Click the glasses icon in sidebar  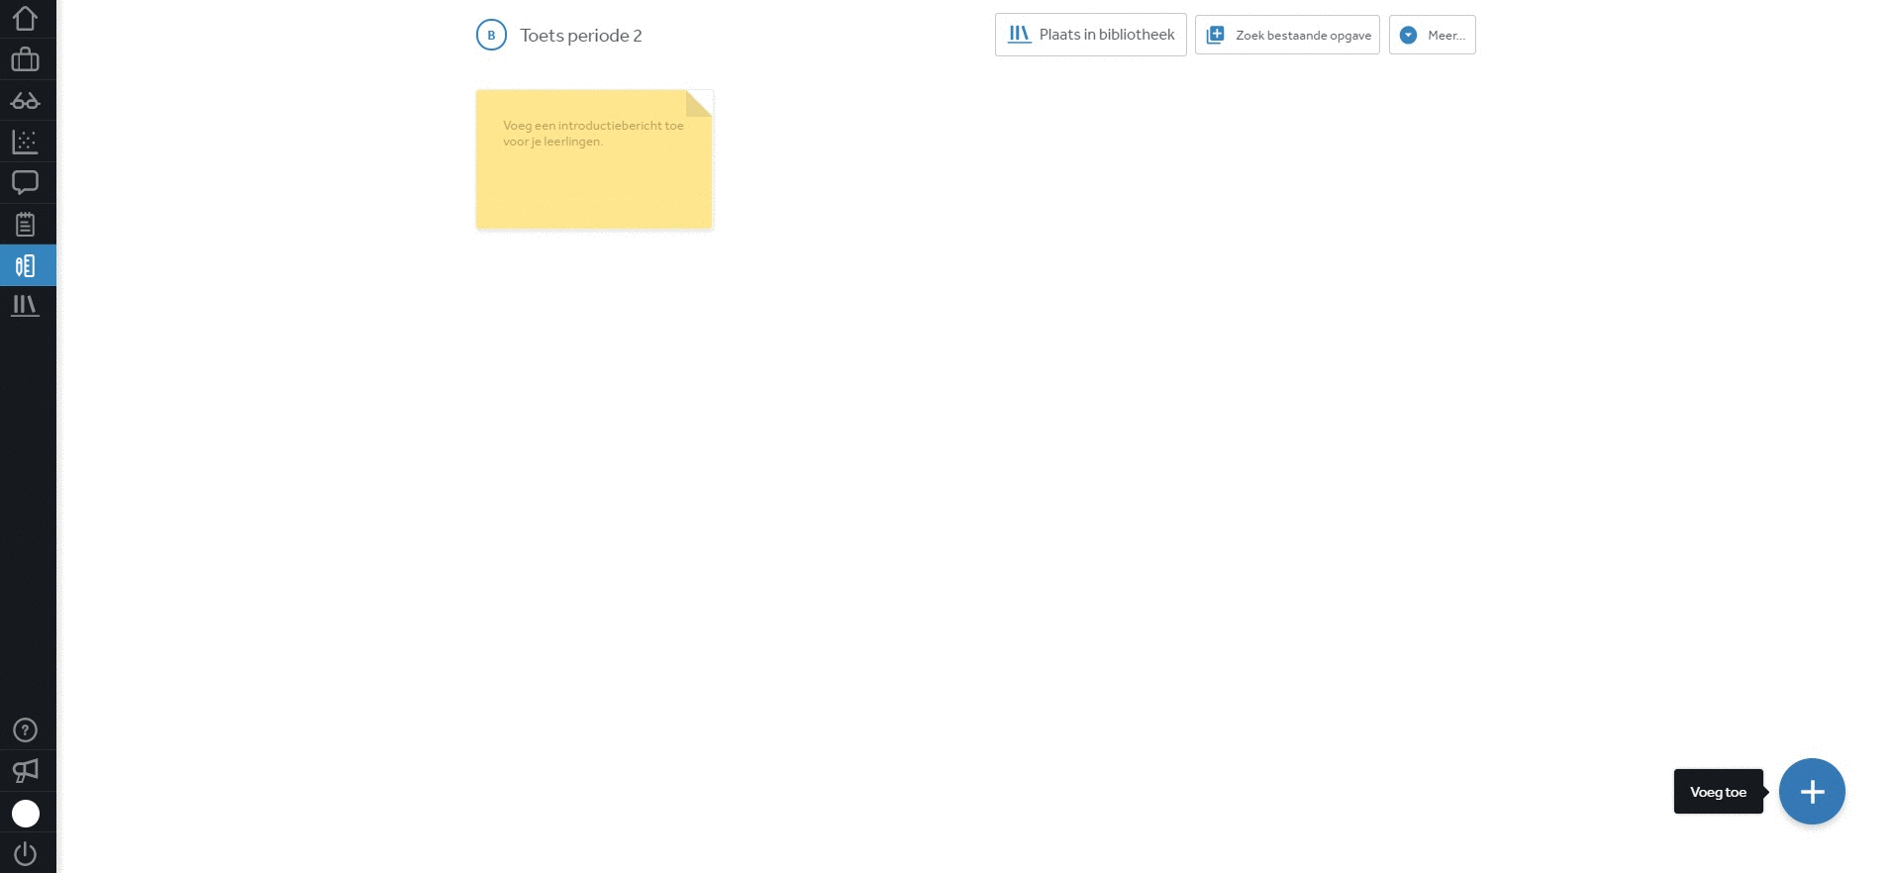point(26,101)
